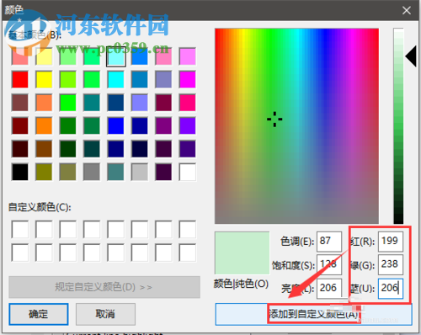The width and height of the screenshot is (421, 335).
Task: Select the light green top-row swatch
Action: click(x=68, y=56)
